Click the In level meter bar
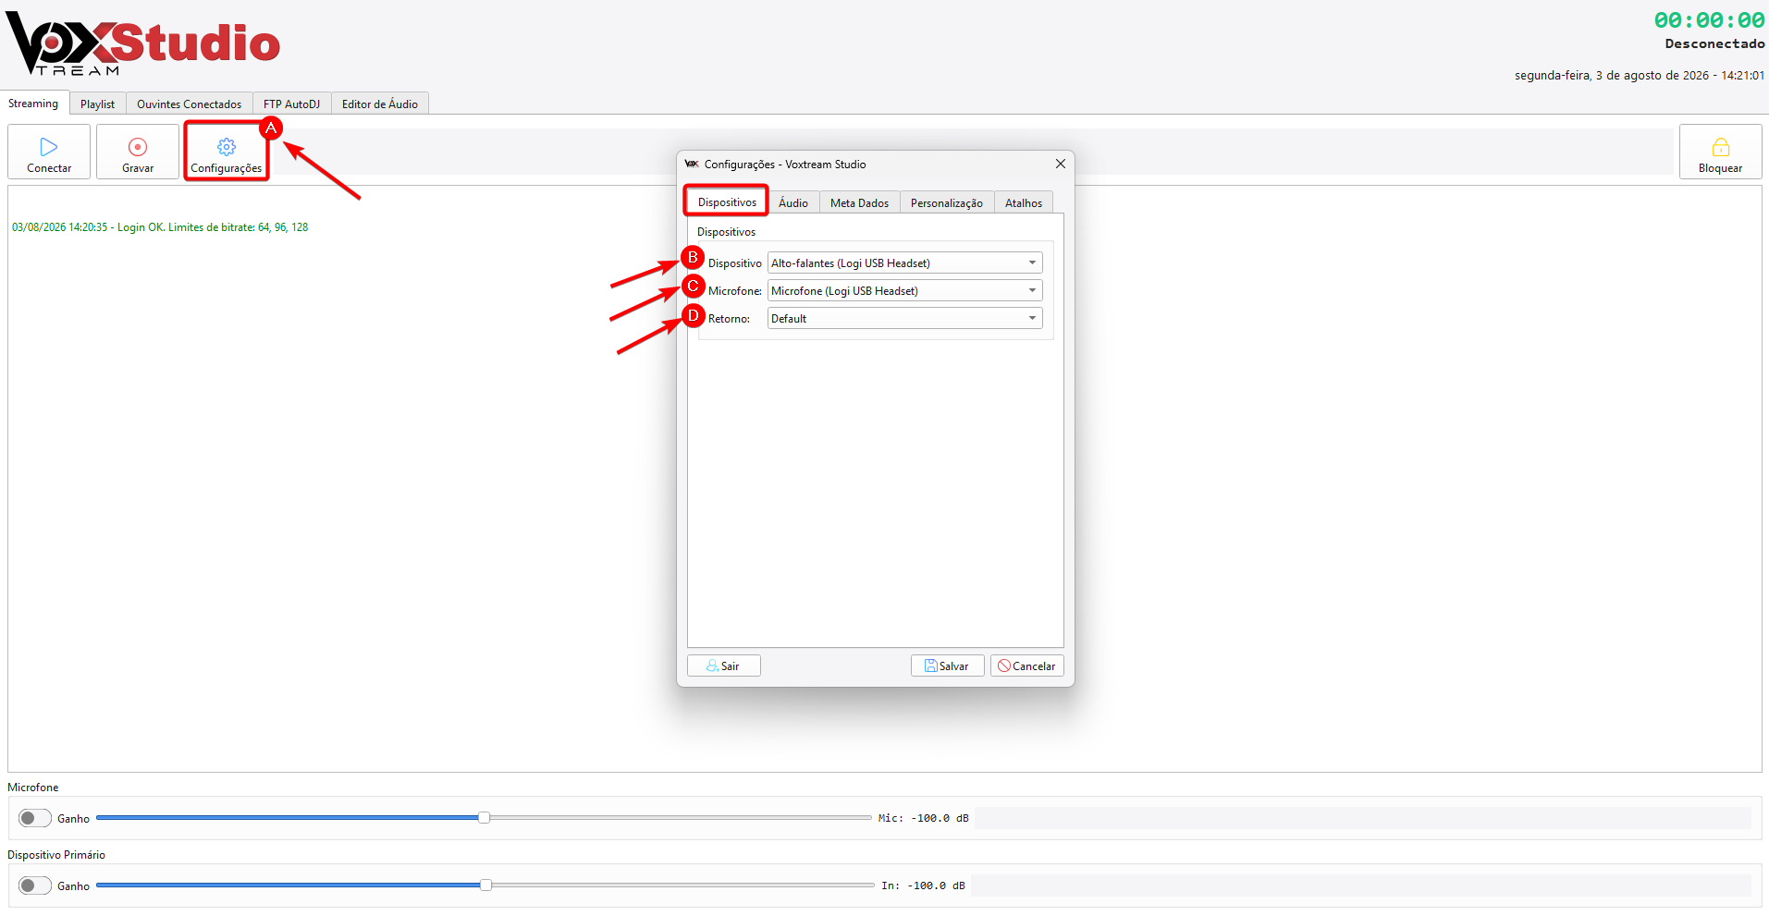Viewport: 1769px width, 916px height. [x=1361, y=885]
